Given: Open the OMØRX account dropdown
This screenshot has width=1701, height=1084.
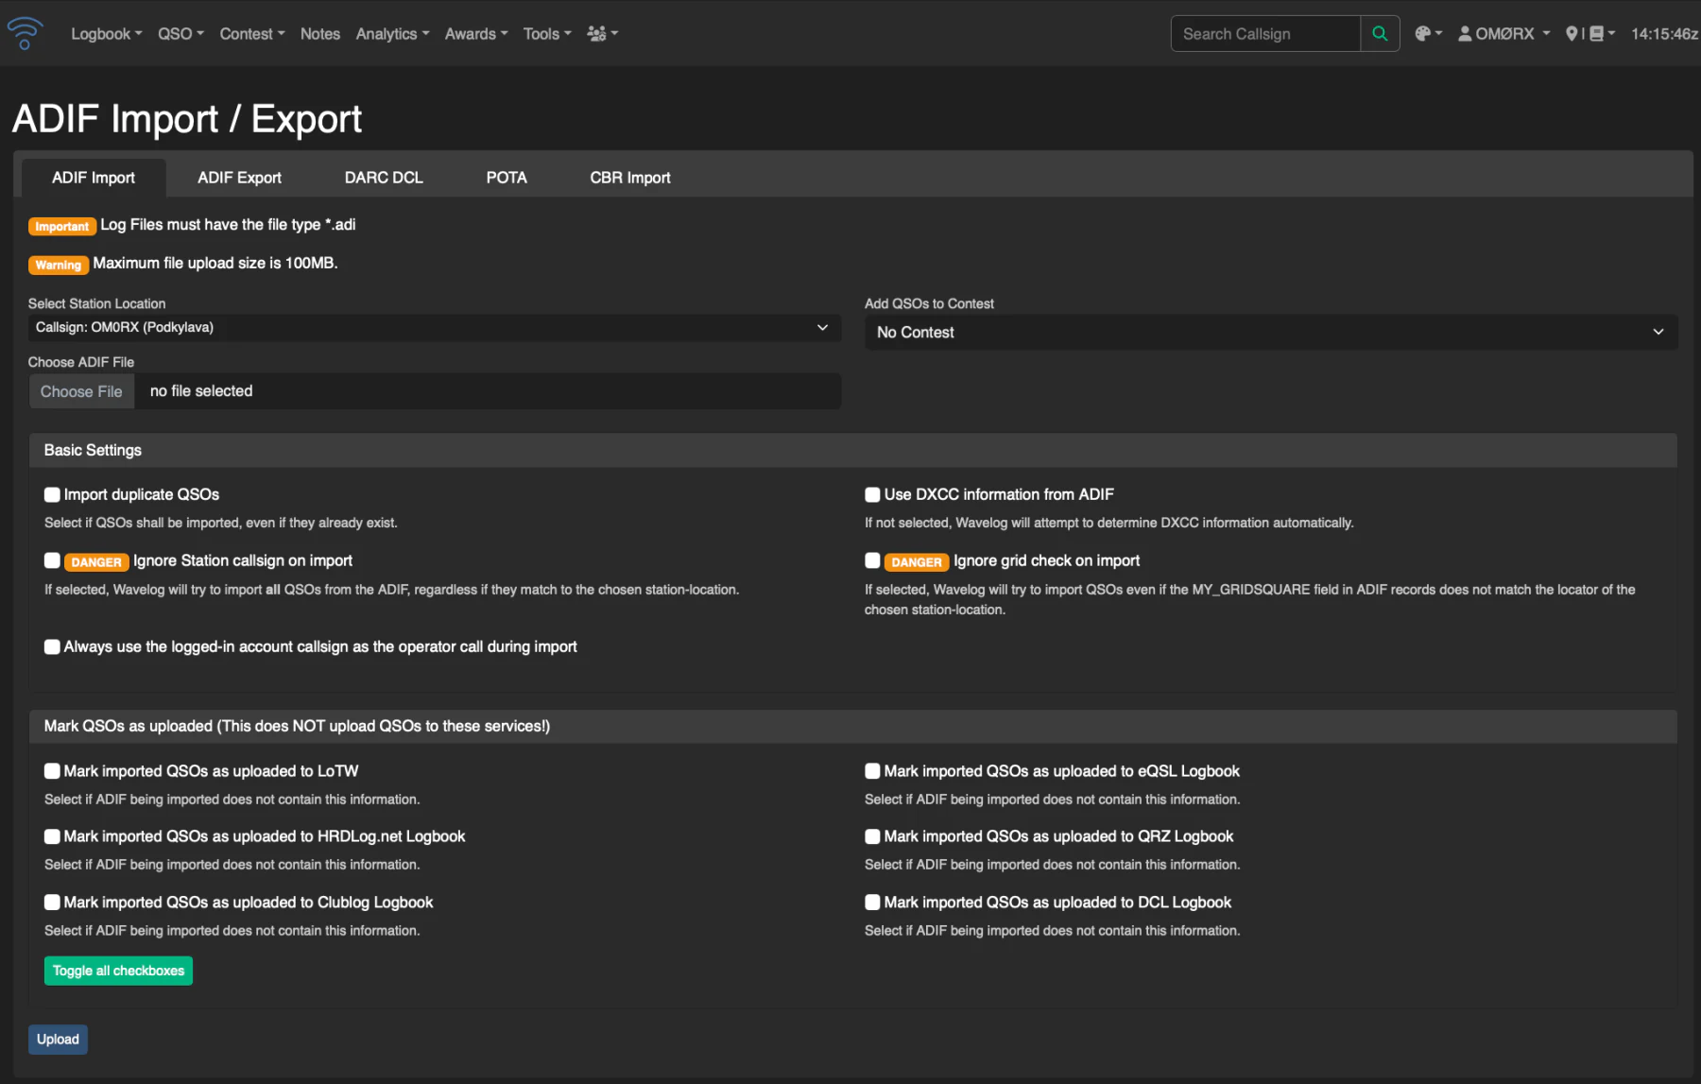Looking at the screenshot, I should 1503,33.
